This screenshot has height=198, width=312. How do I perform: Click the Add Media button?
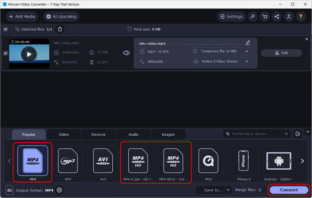pos(22,16)
